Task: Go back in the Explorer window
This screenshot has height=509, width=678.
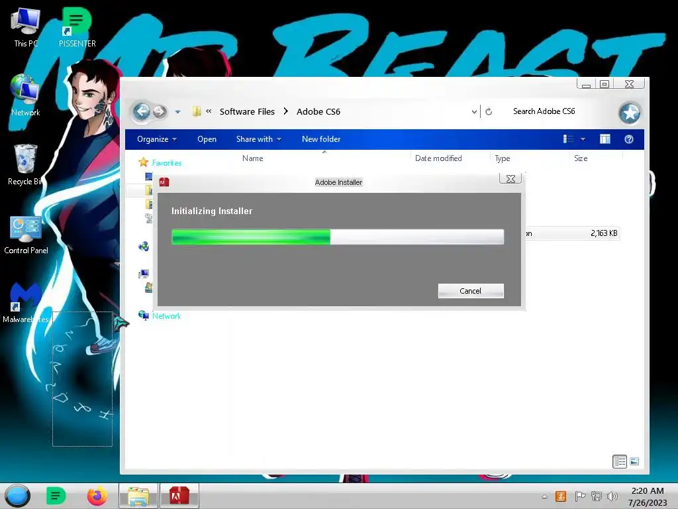Action: (142, 111)
